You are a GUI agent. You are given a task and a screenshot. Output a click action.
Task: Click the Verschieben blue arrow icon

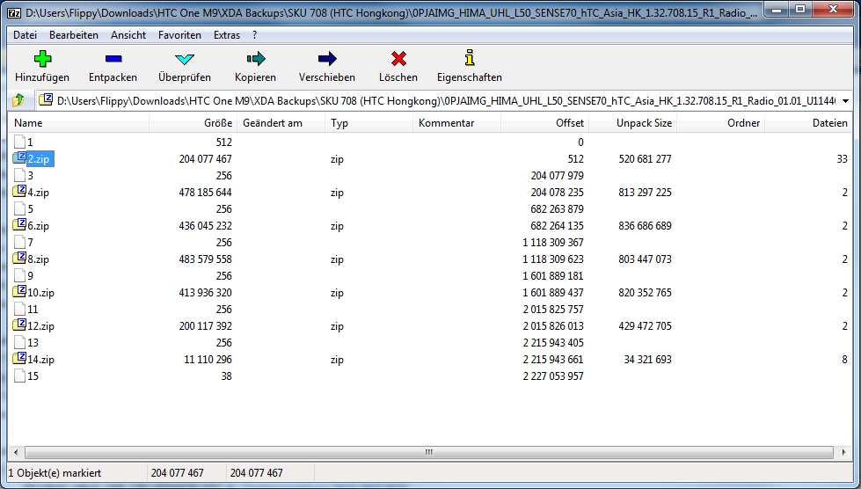pos(327,59)
